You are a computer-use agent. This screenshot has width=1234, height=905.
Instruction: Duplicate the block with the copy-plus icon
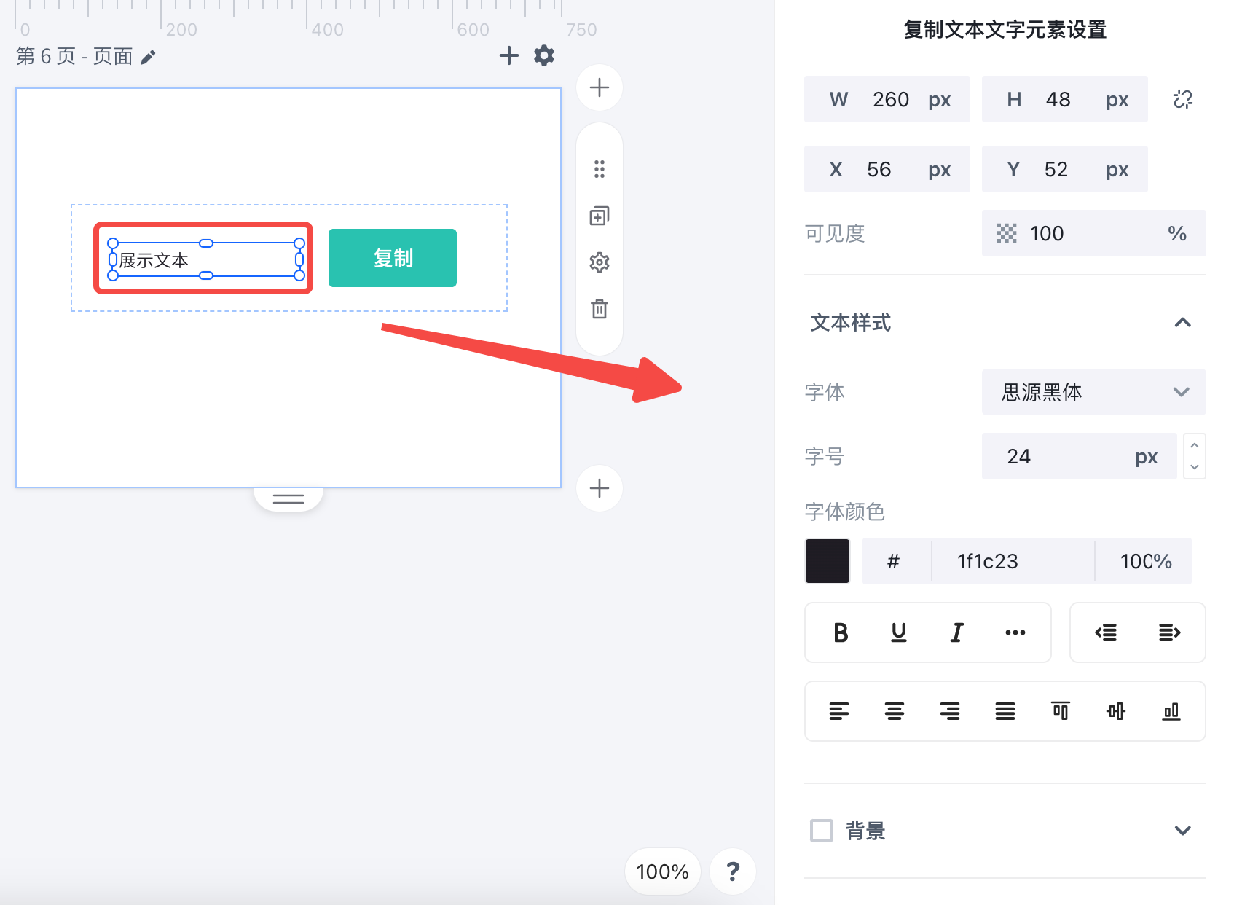pos(600,216)
